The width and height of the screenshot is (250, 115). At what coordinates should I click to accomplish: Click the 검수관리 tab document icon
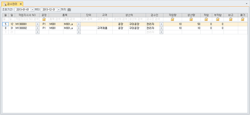5,4
